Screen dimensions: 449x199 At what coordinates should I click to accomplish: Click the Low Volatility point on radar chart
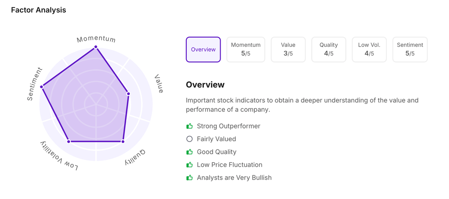[x=69, y=142]
